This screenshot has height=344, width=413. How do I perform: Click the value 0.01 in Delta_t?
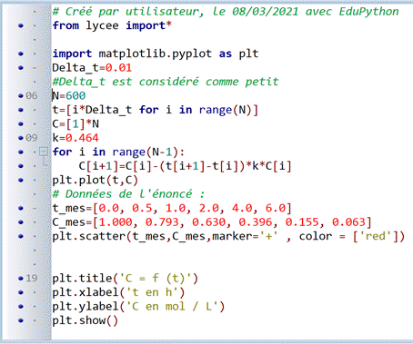point(118,67)
